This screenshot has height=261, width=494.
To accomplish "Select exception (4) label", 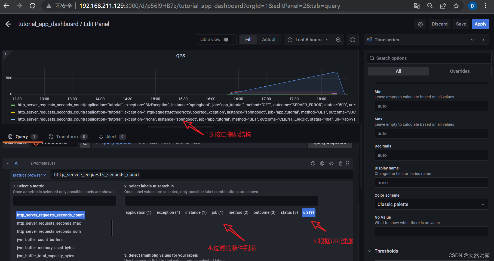I will pyautogui.click(x=168, y=213).
